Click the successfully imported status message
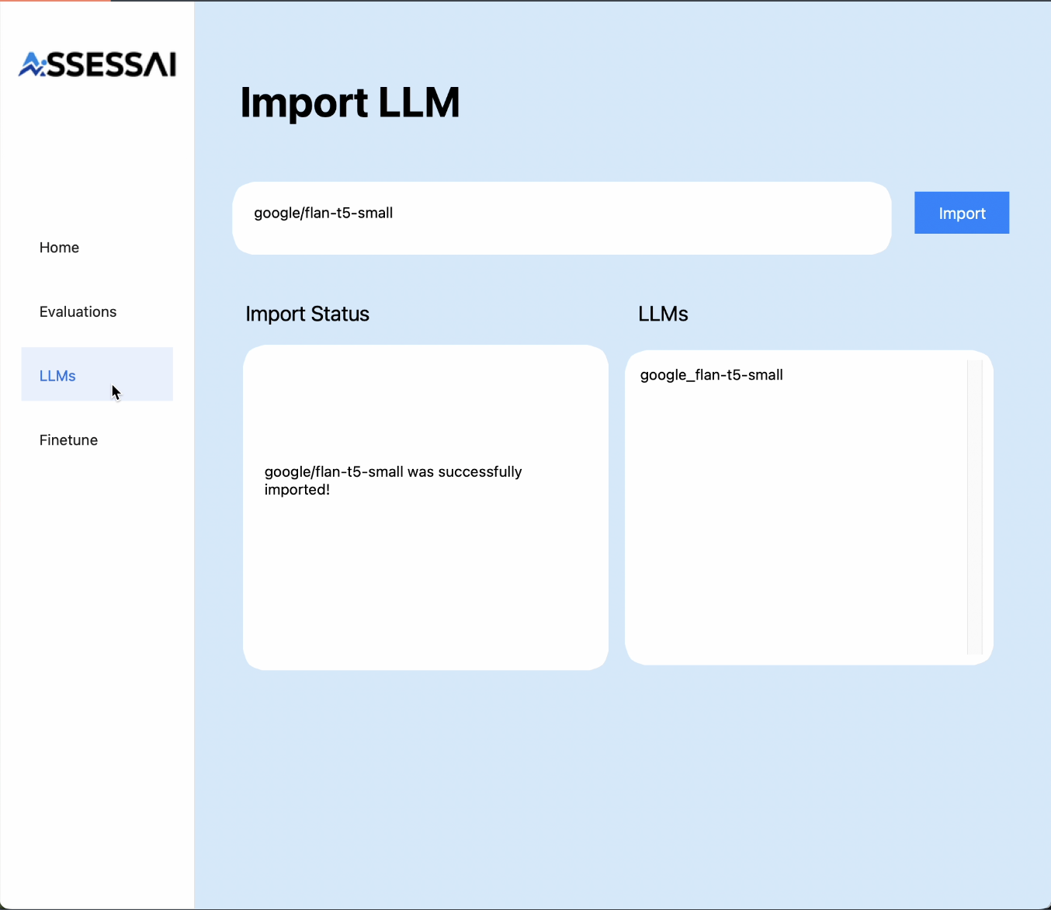The image size is (1051, 910). coord(393,481)
